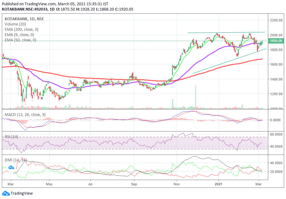Click the KOTAKBANK, 1D, NSE chart title
This screenshot has height=199, width=286.
(x=24, y=19)
